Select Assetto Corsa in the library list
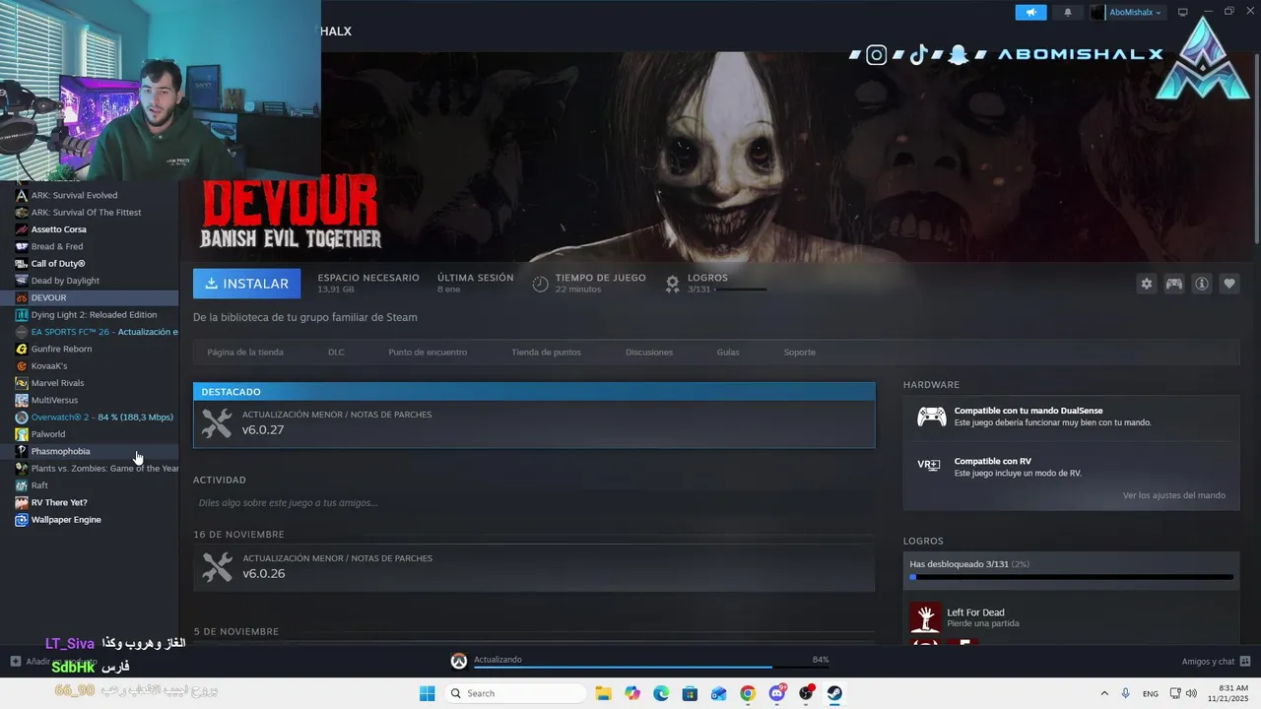The height and width of the screenshot is (709, 1261). pos(58,229)
